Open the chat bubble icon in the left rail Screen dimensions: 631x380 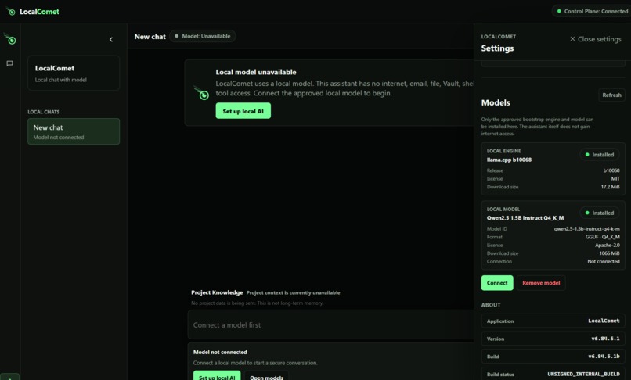[x=9, y=63]
